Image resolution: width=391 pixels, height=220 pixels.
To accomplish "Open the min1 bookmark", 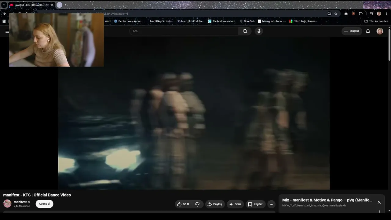I will coord(108,21).
